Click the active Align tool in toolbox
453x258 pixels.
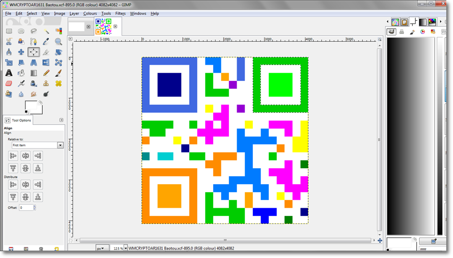tap(34, 52)
